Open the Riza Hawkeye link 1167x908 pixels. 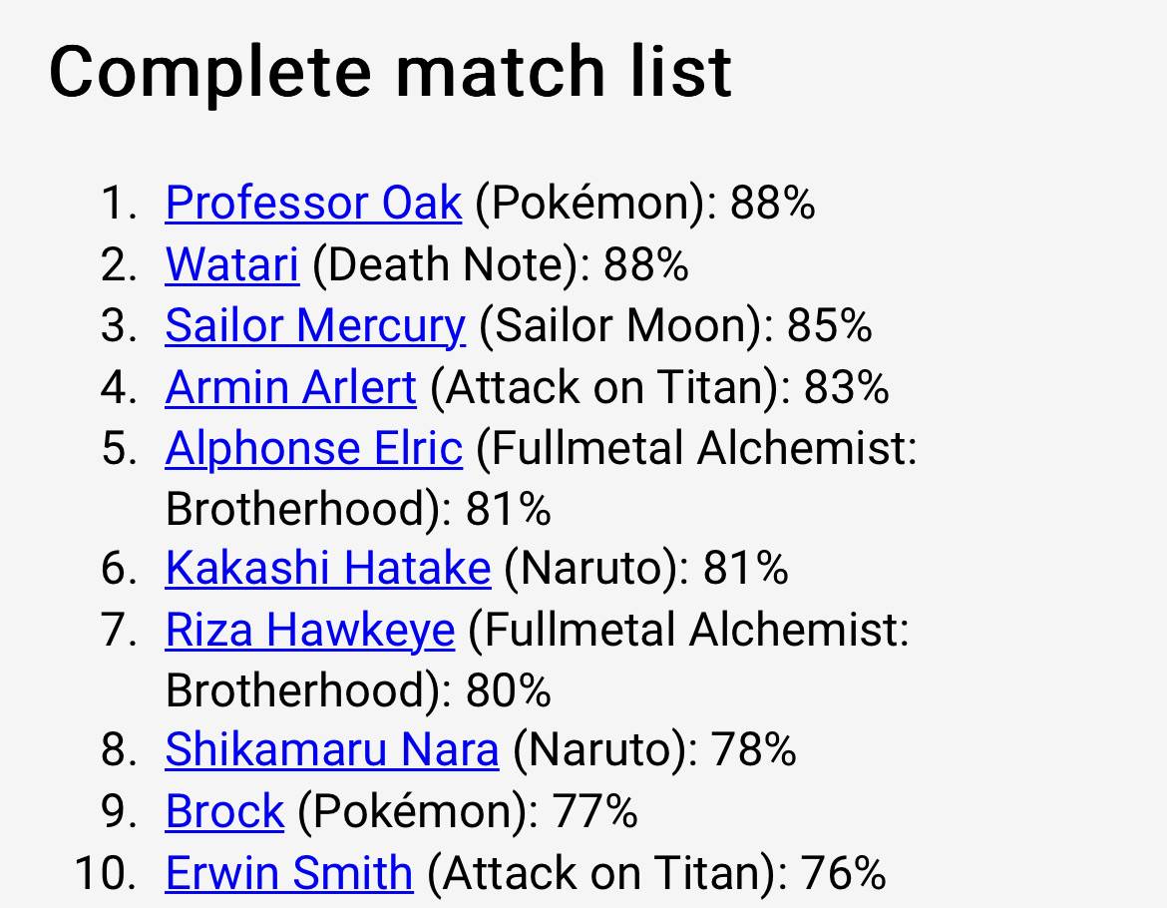click(309, 630)
